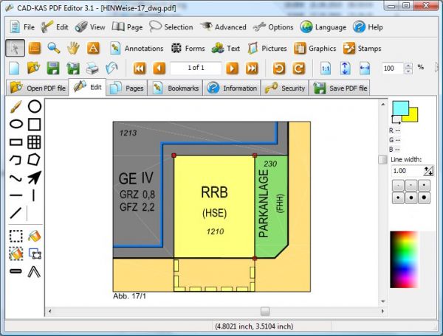This screenshot has height=336, width=443.
Task: Select the grid/table drawing tool
Action: pos(34,141)
